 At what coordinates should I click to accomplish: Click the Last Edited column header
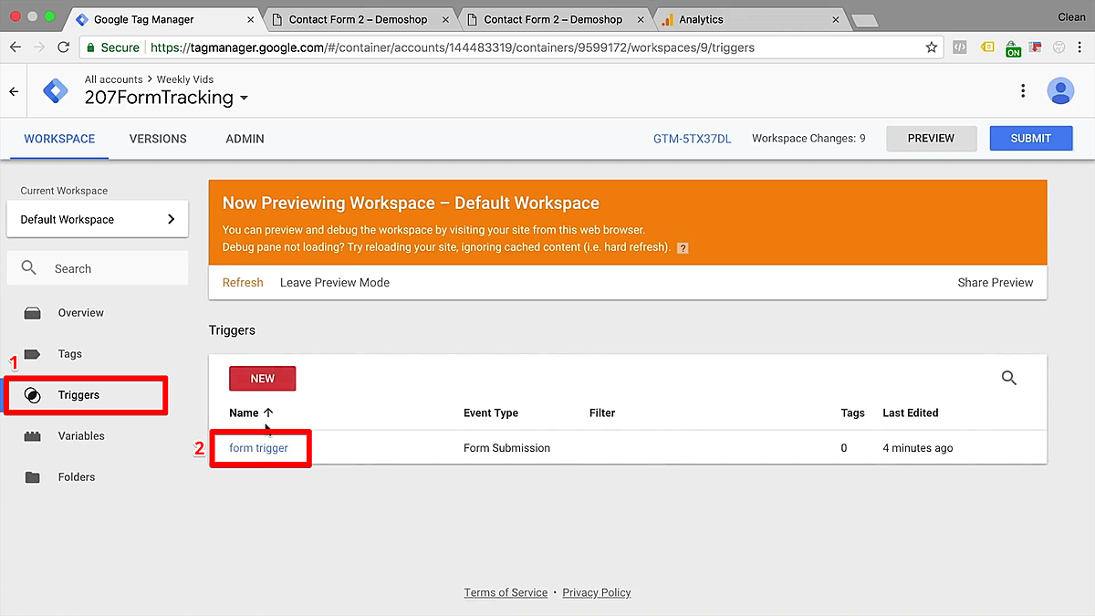pyautogui.click(x=911, y=412)
